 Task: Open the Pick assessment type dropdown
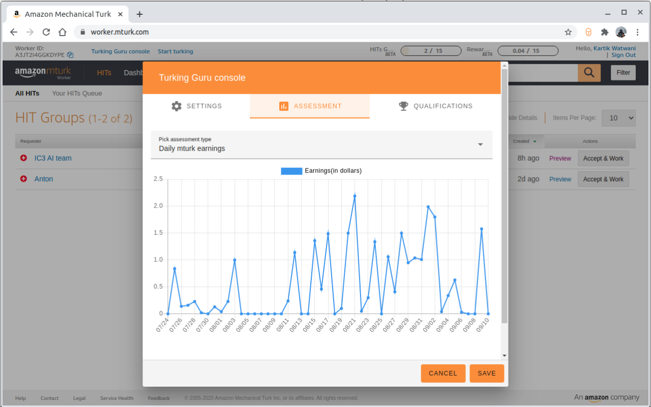[321, 144]
